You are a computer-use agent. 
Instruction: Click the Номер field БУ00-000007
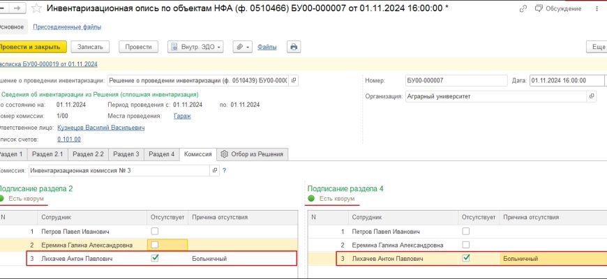pos(454,81)
